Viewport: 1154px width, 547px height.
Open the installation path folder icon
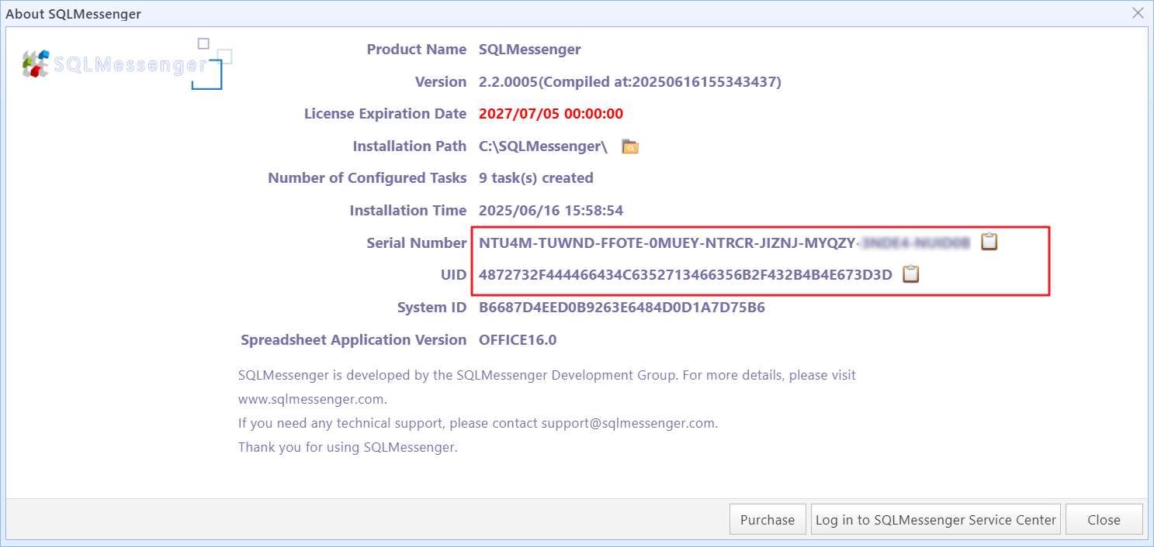tap(630, 146)
